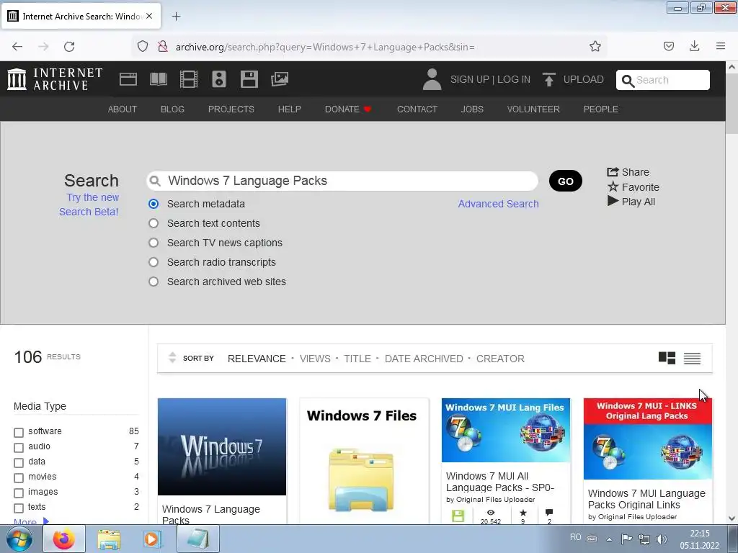The image size is (738, 553).
Task: Open the Images picture icon
Action: point(280,79)
